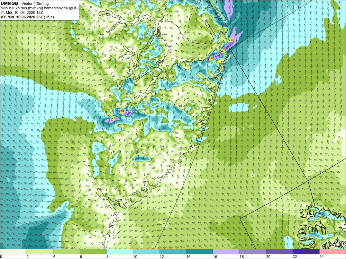This screenshot has height=259, width=346.
Task: Pick the 2–4 m/s light green swatch
Action: point(40,251)
